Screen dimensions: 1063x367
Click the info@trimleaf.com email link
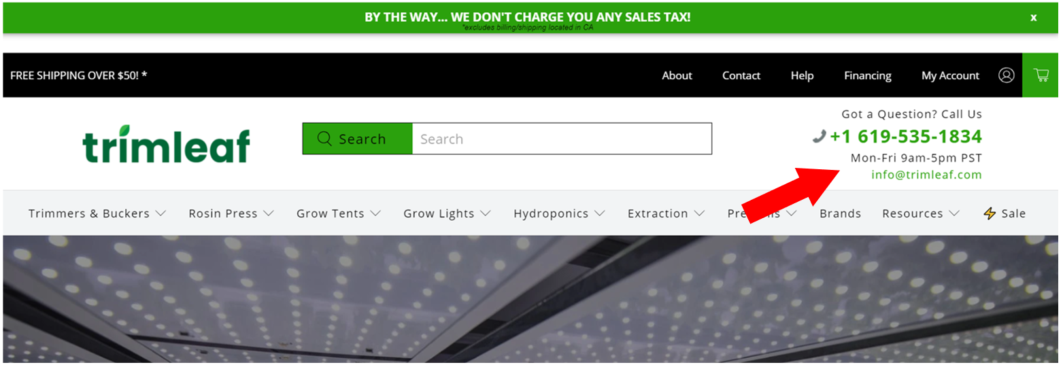(x=926, y=175)
